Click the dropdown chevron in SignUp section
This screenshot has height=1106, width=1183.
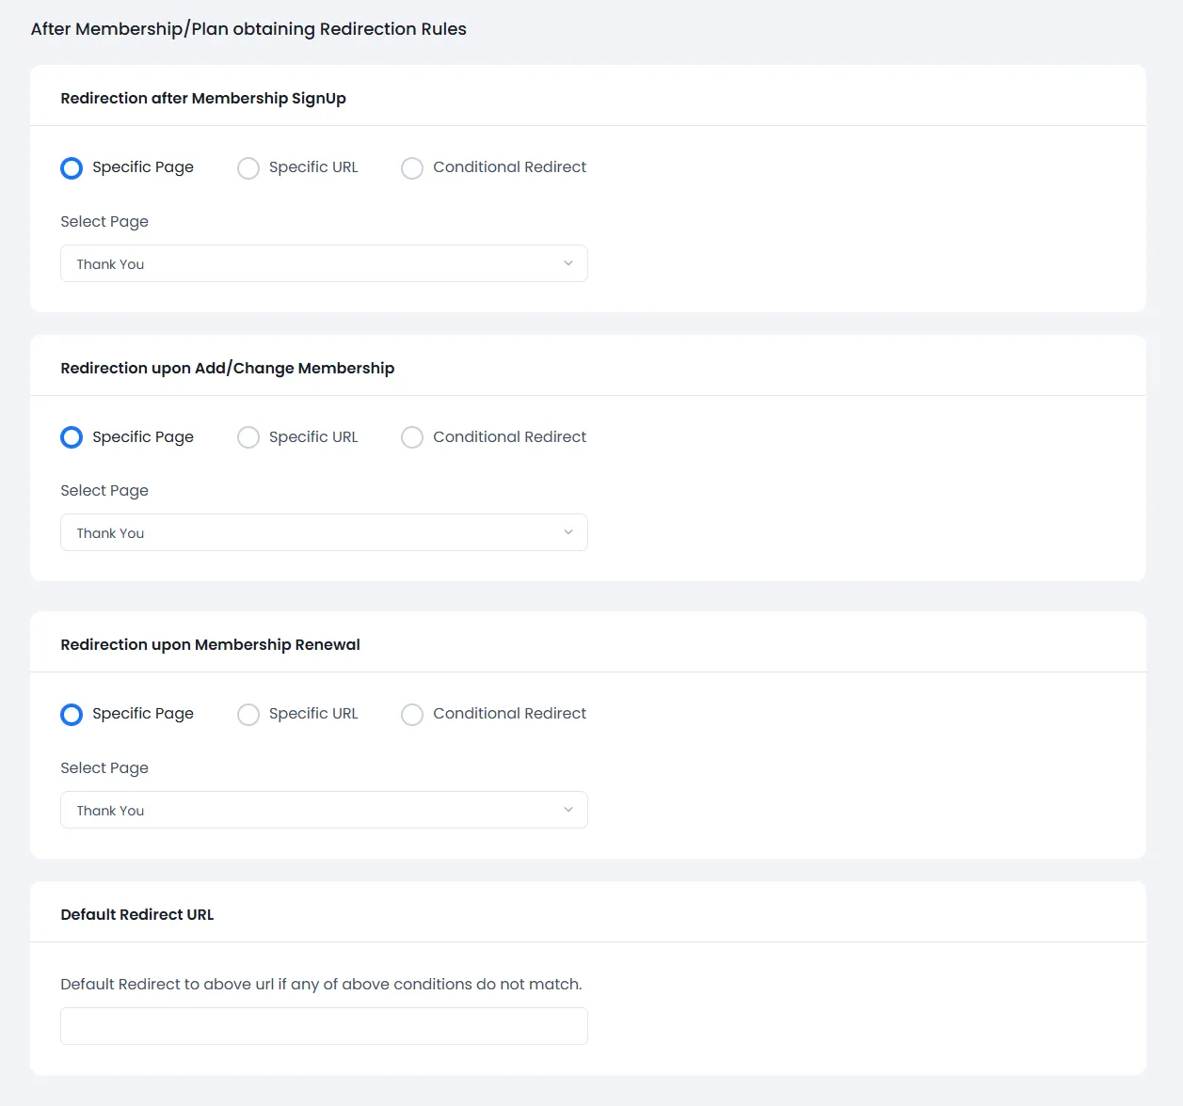[x=568, y=263]
